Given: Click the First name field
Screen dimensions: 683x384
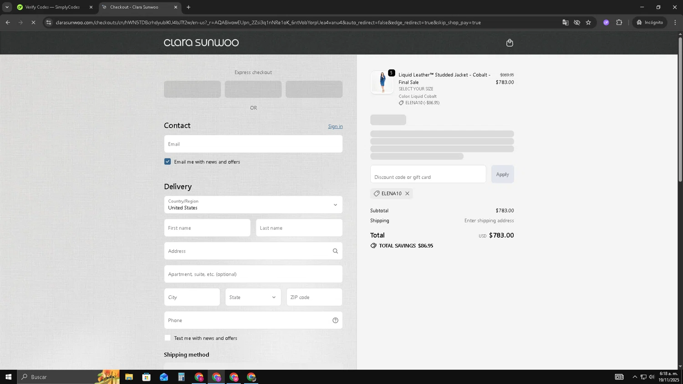Looking at the screenshot, I should (x=207, y=228).
